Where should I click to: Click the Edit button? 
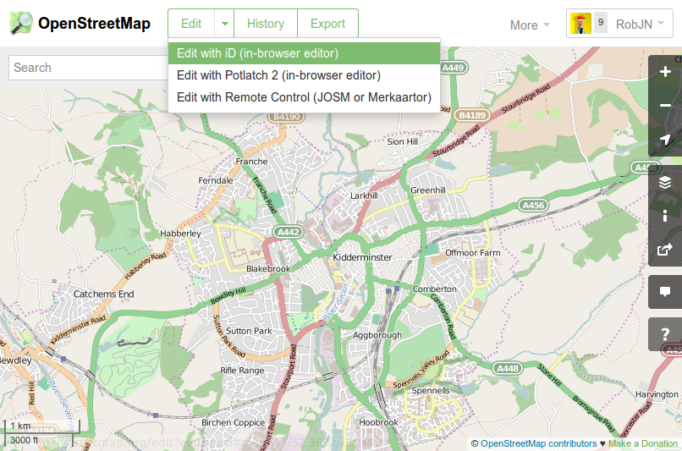click(191, 24)
